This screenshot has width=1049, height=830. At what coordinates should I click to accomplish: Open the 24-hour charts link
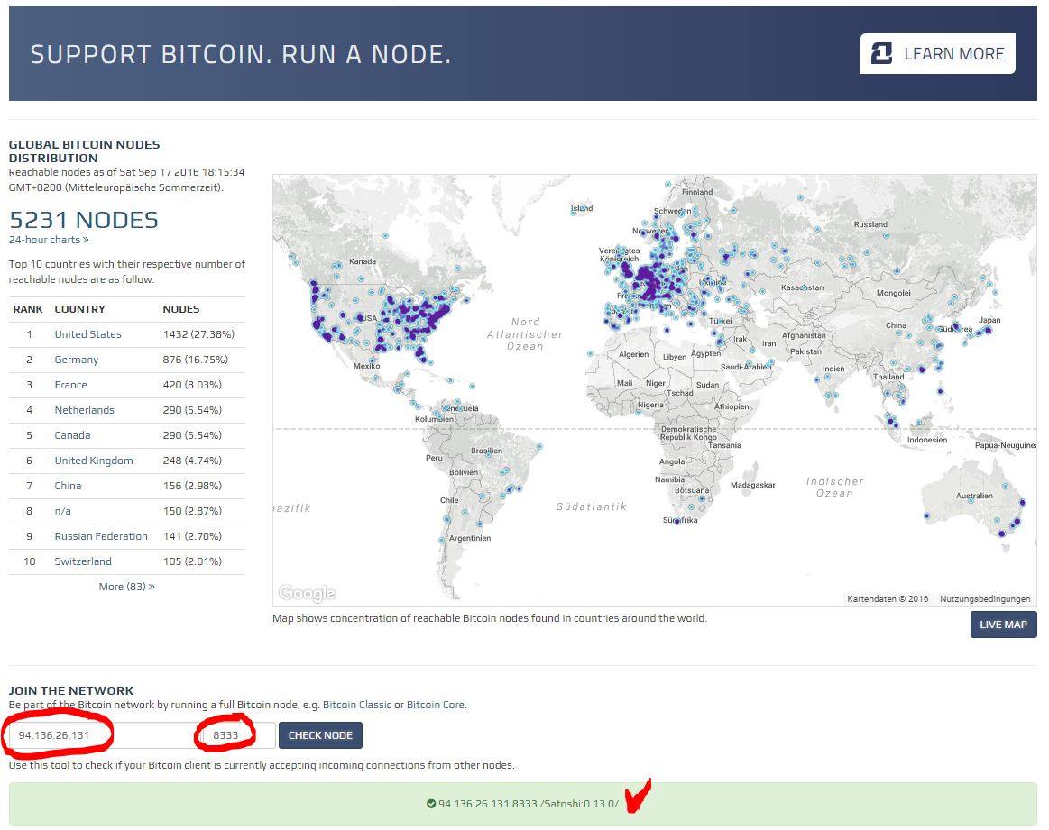(x=49, y=240)
